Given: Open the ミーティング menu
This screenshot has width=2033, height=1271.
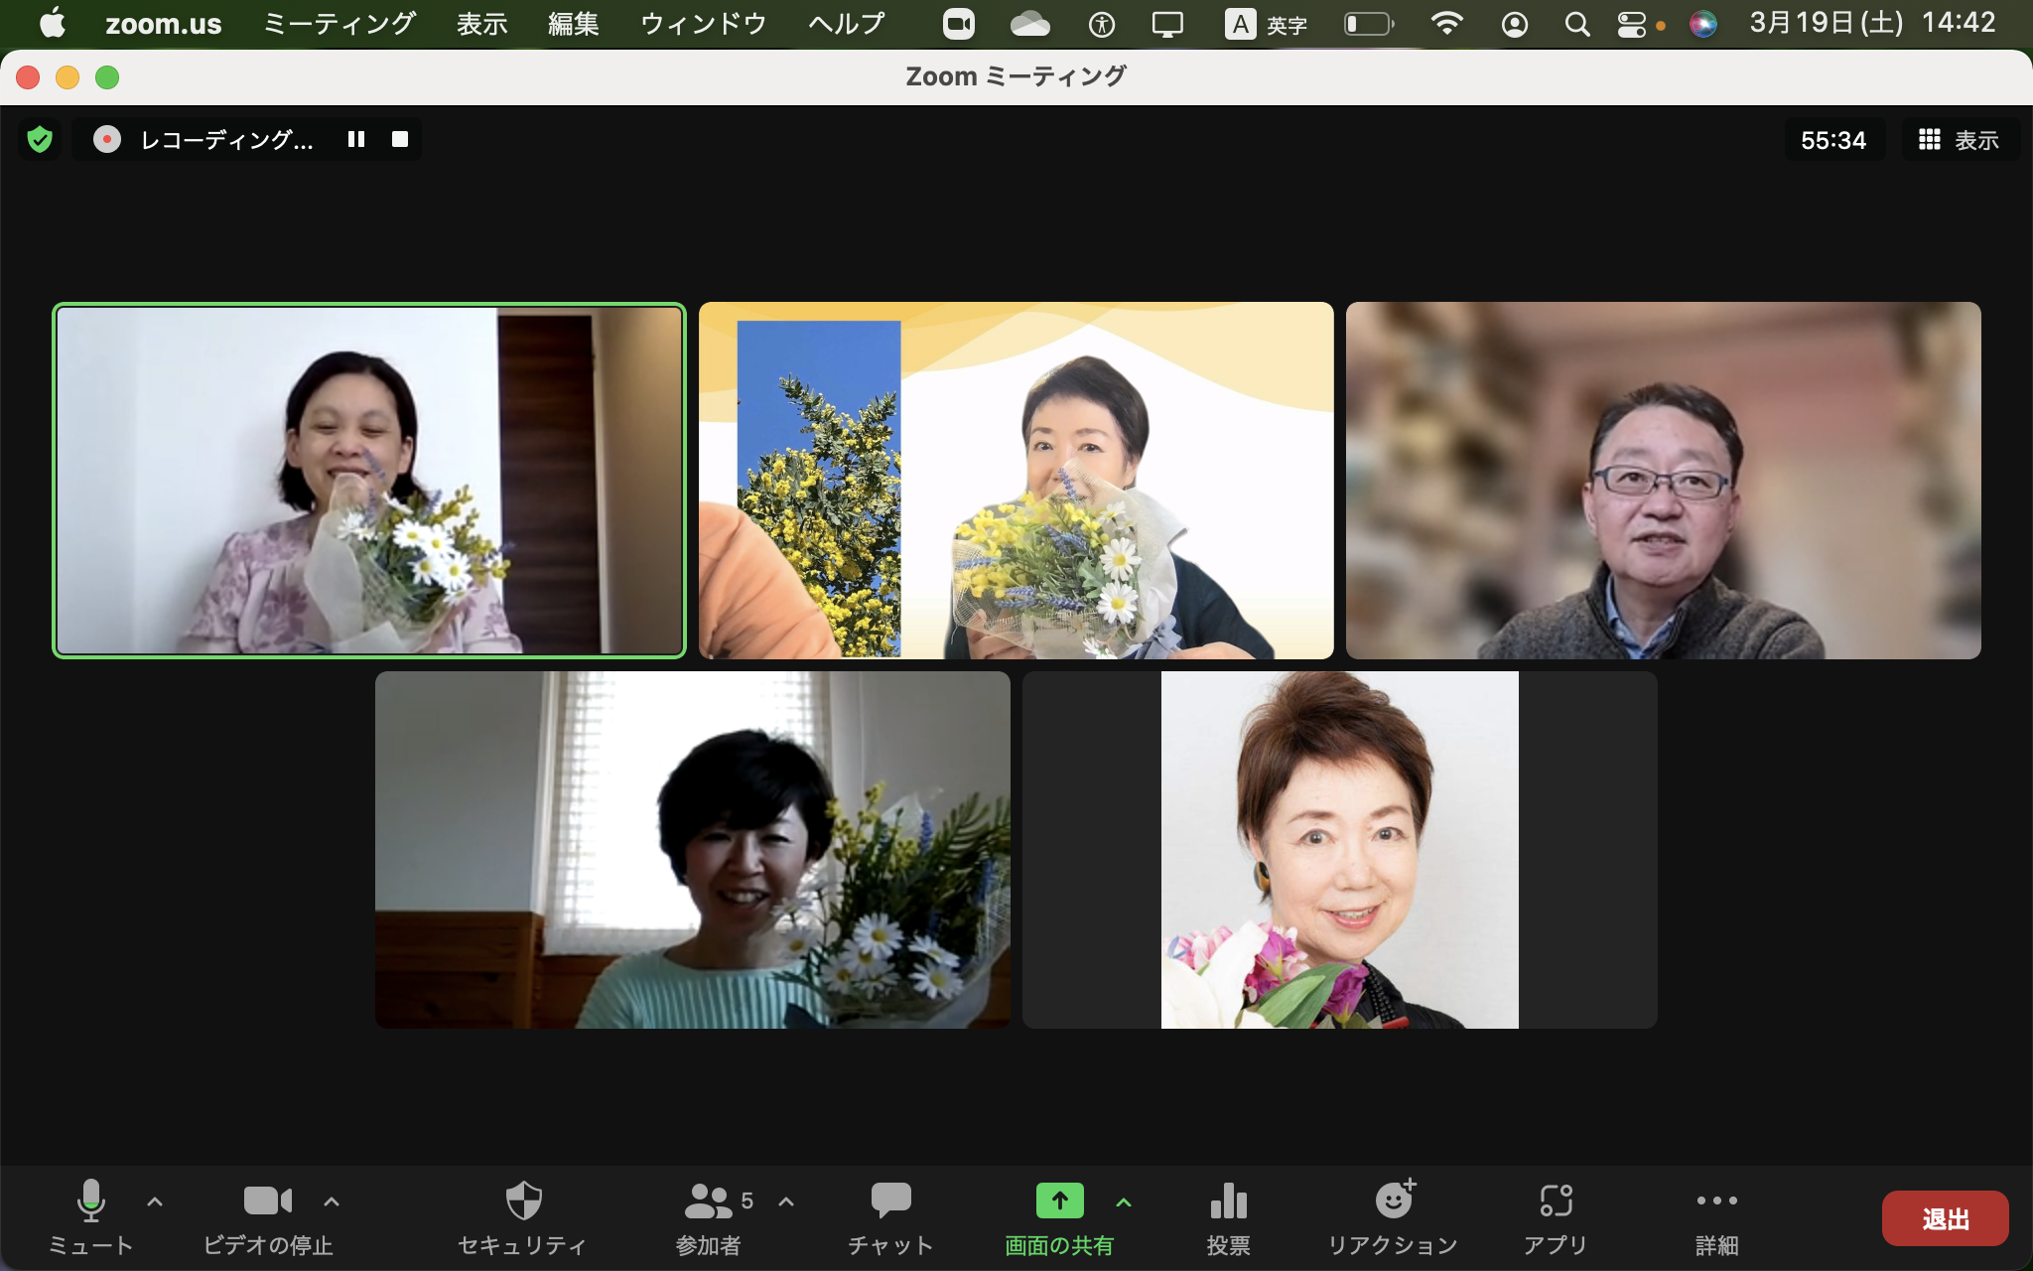Looking at the screenshot, I should tap(339, 24).
